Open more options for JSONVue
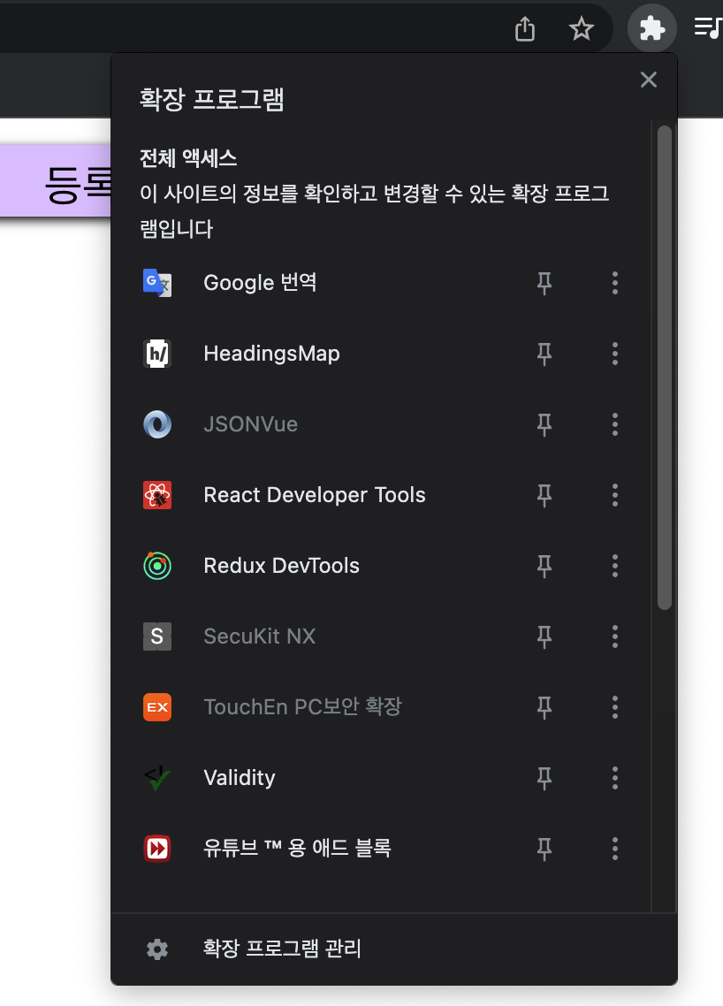The image size is (723, 1006). [614, 424]
